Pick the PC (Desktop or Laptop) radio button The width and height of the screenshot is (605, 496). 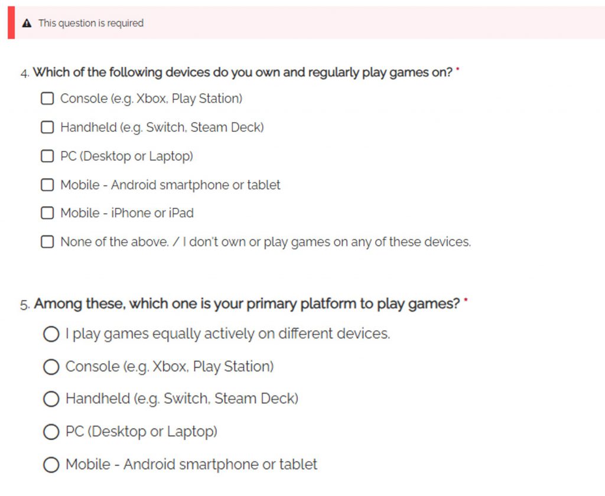point(51,432)
